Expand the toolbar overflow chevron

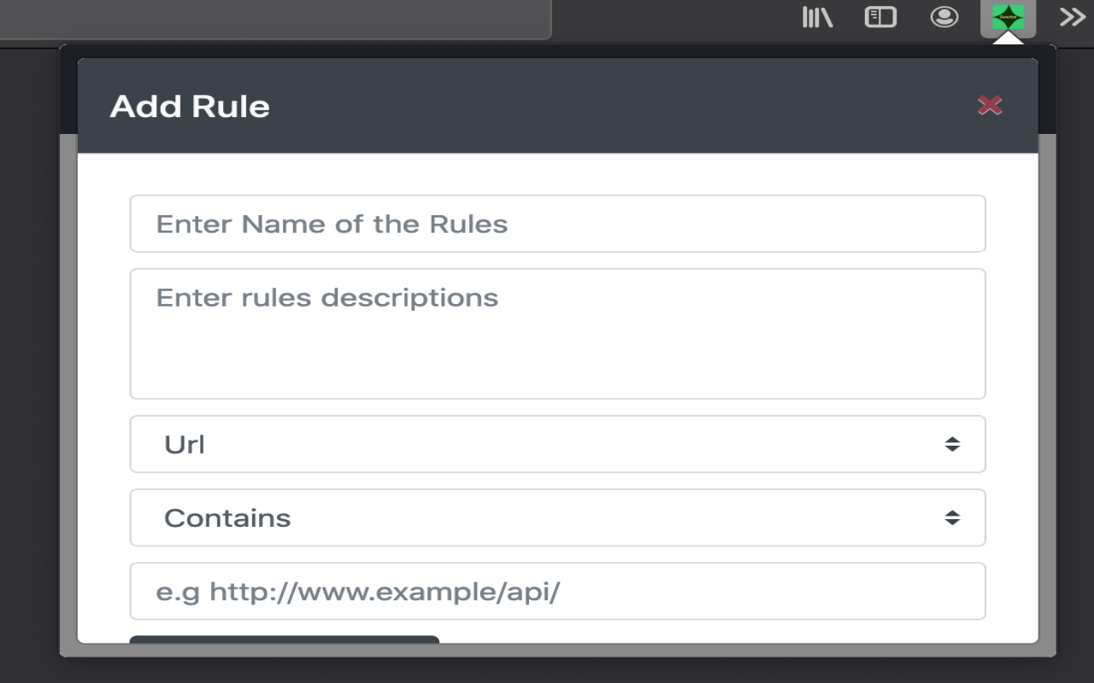(x=1072, y=17)
